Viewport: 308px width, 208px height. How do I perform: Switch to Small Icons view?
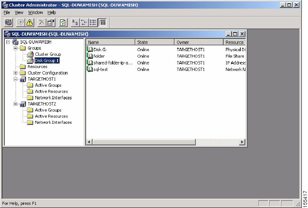84,22
